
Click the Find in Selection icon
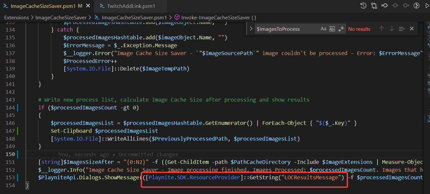pyautogui.click(x=402, y=29)
